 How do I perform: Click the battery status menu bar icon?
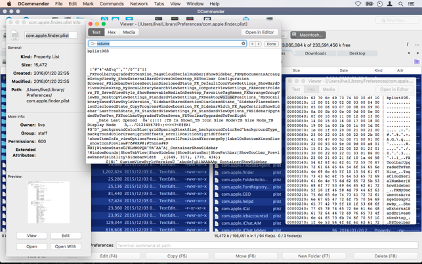tap(369, 4)
